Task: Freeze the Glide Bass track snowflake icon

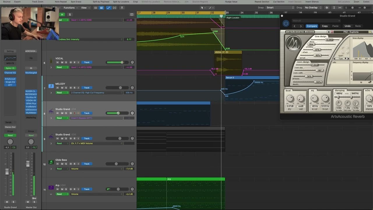Action: point(70,164)
